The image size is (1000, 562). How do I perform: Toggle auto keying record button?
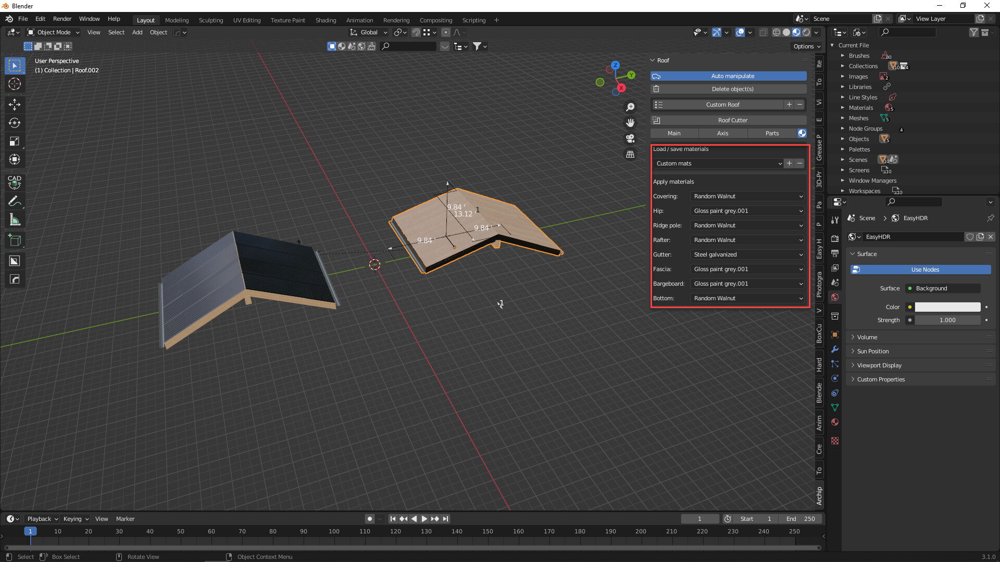pyautogui.click(x=370, y=519)
